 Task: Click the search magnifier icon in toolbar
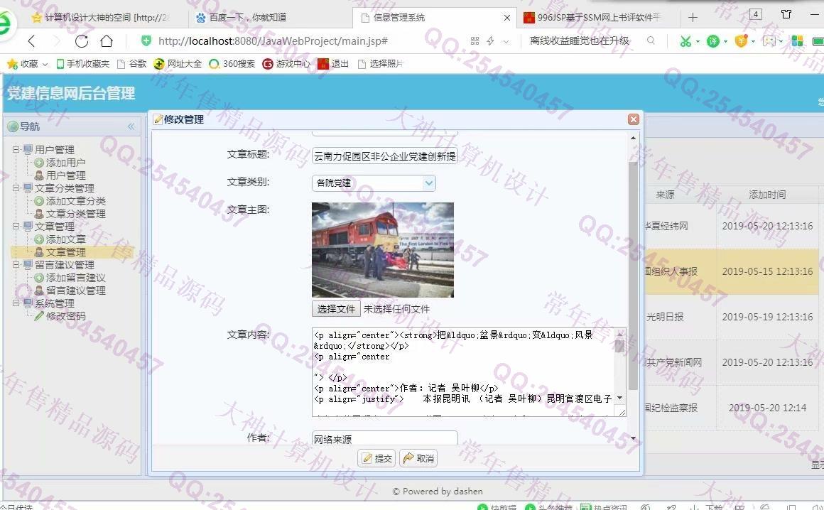coord(651,40)
